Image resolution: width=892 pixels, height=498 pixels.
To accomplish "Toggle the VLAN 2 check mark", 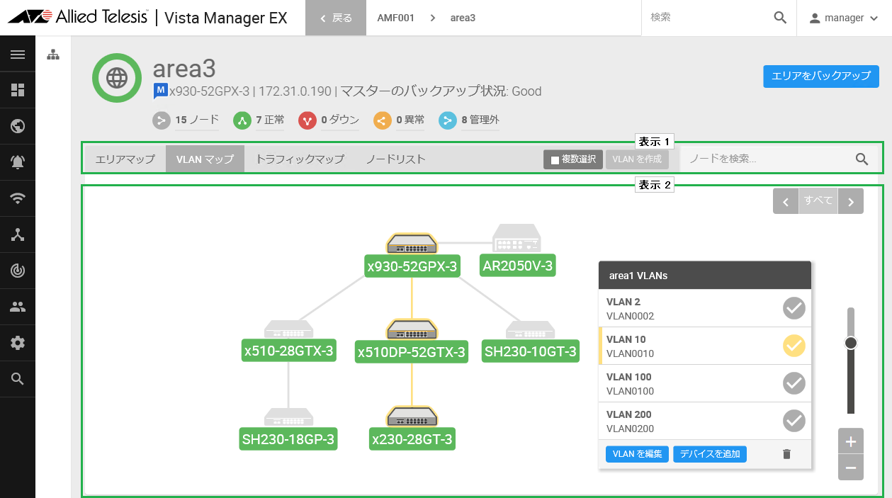I will [794, 308].
